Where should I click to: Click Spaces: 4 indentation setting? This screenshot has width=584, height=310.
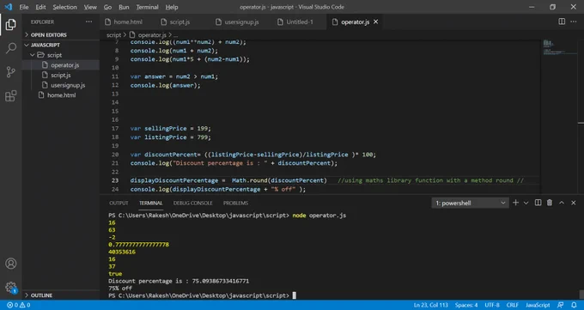click(466, 305)
